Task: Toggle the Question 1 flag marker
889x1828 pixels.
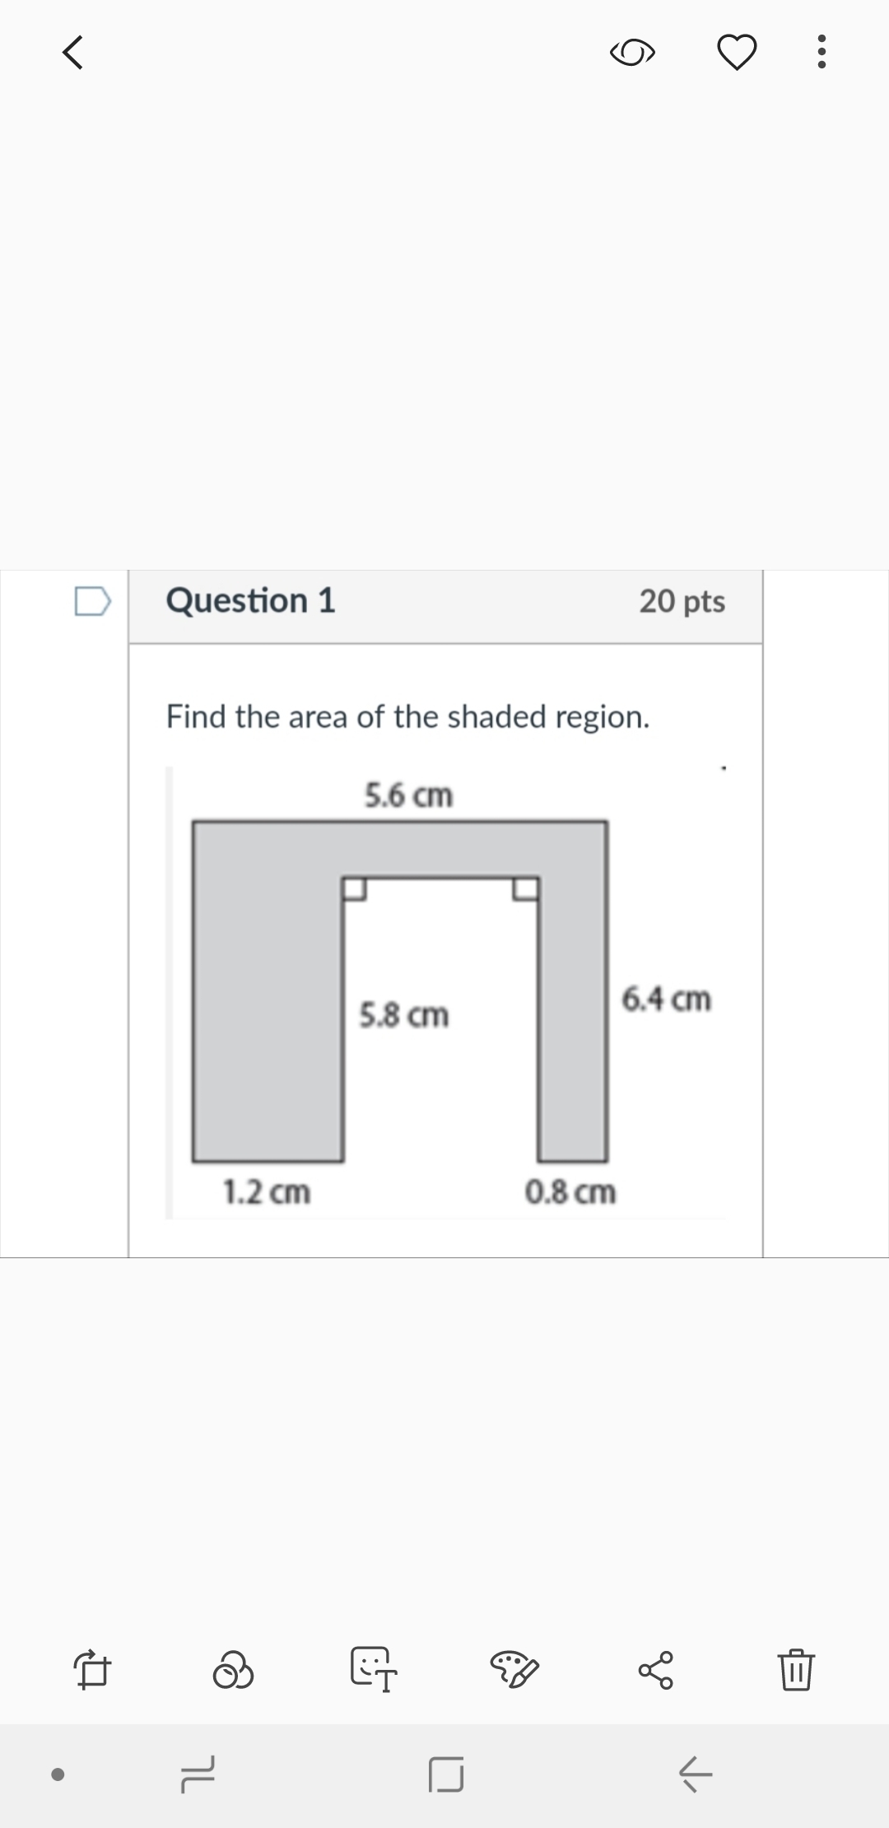Action: tap(91, 600)
